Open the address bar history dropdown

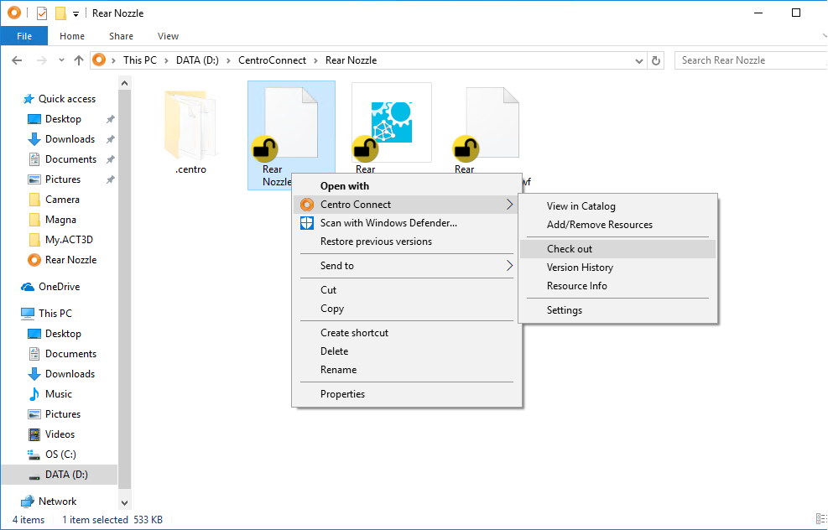click(x=638, y=60)
